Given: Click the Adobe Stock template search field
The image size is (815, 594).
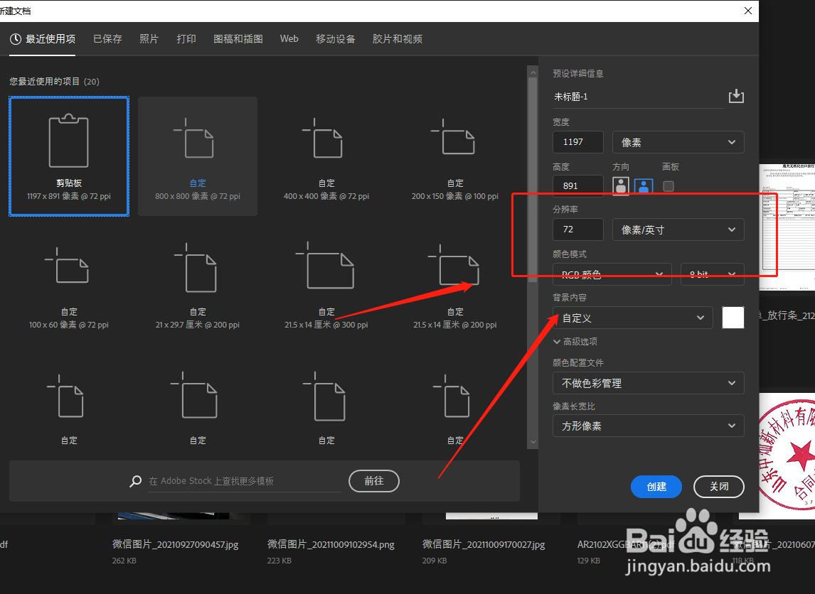Looking at the screenshot, I should pyautogui.click(x=245, y=481).
